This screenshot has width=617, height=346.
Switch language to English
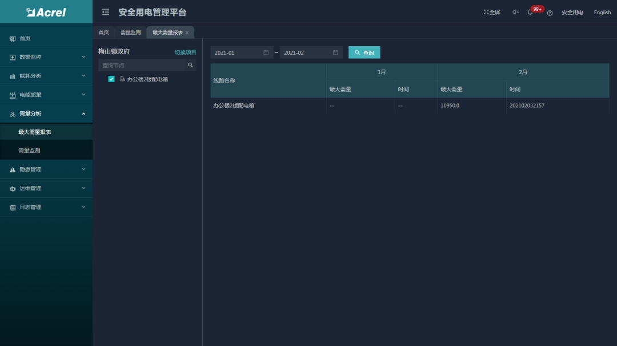602,13
